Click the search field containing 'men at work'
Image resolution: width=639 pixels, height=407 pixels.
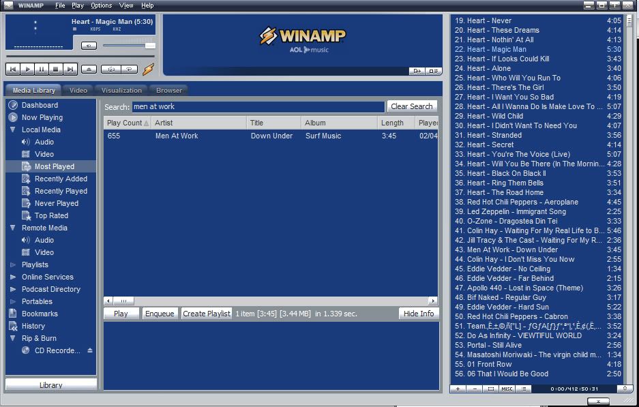coord(258,107)
